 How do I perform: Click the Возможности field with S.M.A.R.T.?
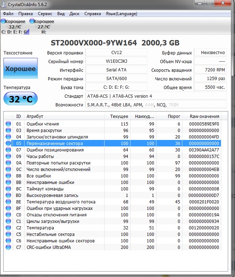(156, 105)
